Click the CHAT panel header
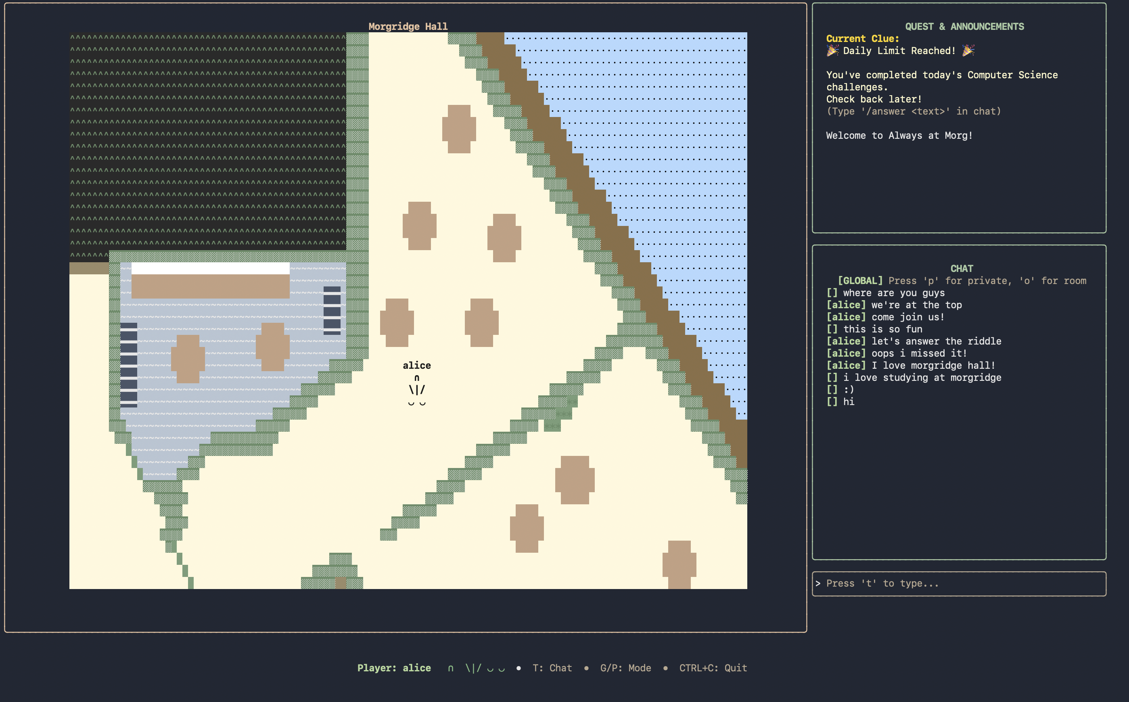The height and width of the screenshot is (702, 1129). click(x=962, y=269)
